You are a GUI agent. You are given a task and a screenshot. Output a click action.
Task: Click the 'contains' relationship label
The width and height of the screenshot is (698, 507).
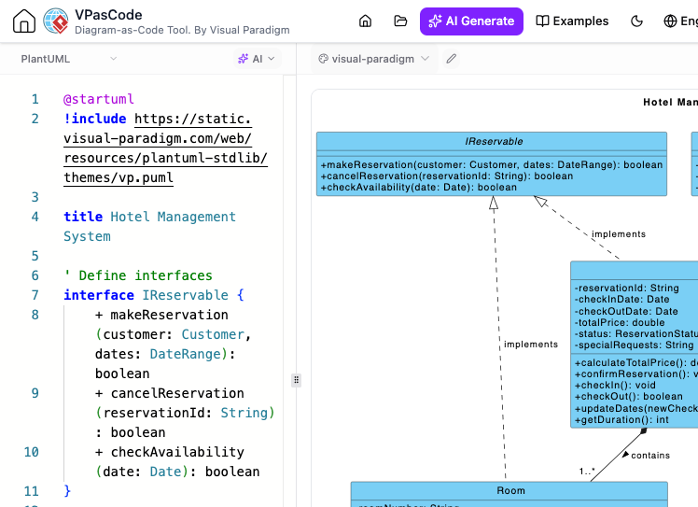pyautogui.click(x=650, y=456)
